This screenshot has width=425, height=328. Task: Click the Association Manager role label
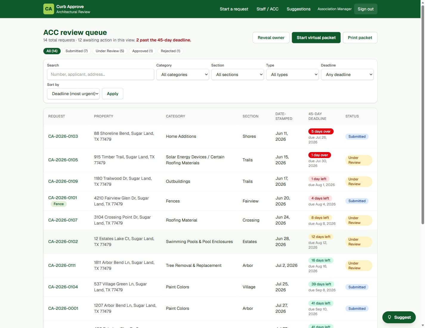335,9
